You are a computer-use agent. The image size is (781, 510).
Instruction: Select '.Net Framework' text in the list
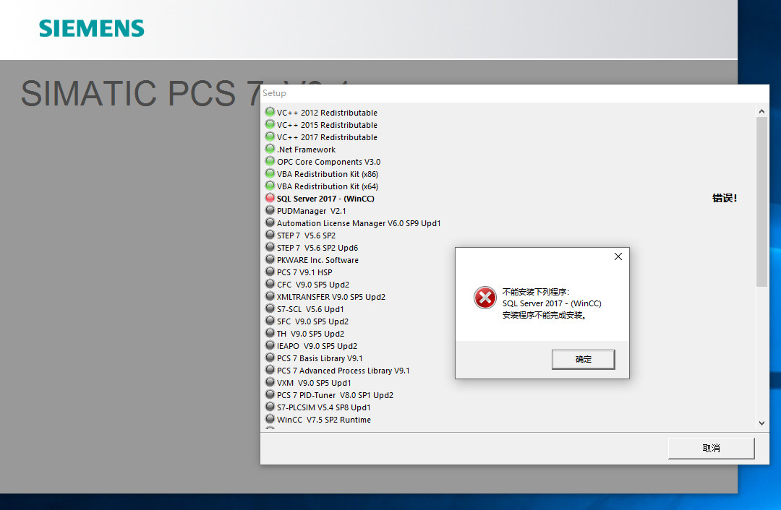(x=307, y=150)
